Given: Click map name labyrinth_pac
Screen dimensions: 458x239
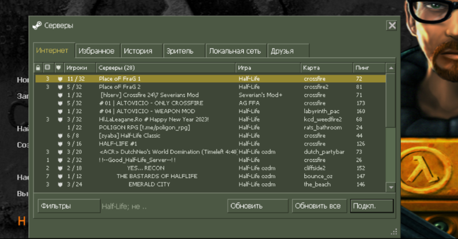Looking at the screenshot, I should [x=321, y=111].
